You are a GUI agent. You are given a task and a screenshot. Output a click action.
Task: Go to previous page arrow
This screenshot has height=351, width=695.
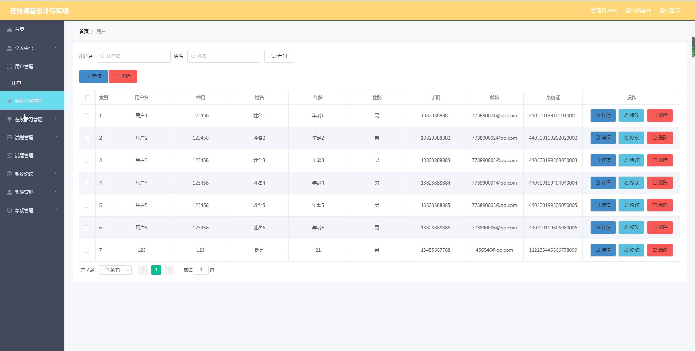pos(143,270)
